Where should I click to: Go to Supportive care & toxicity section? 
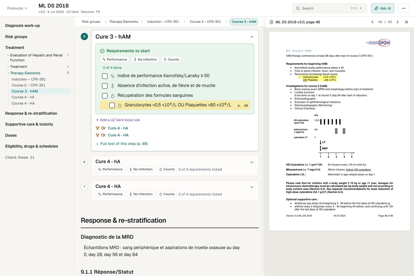(x=29, y=124)
